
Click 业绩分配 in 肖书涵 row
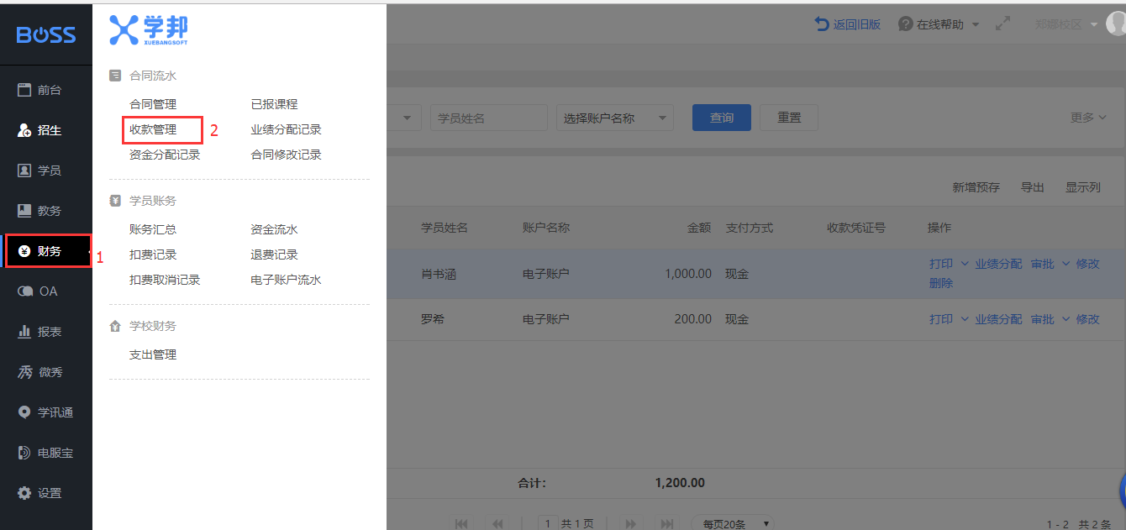point(998,264)
